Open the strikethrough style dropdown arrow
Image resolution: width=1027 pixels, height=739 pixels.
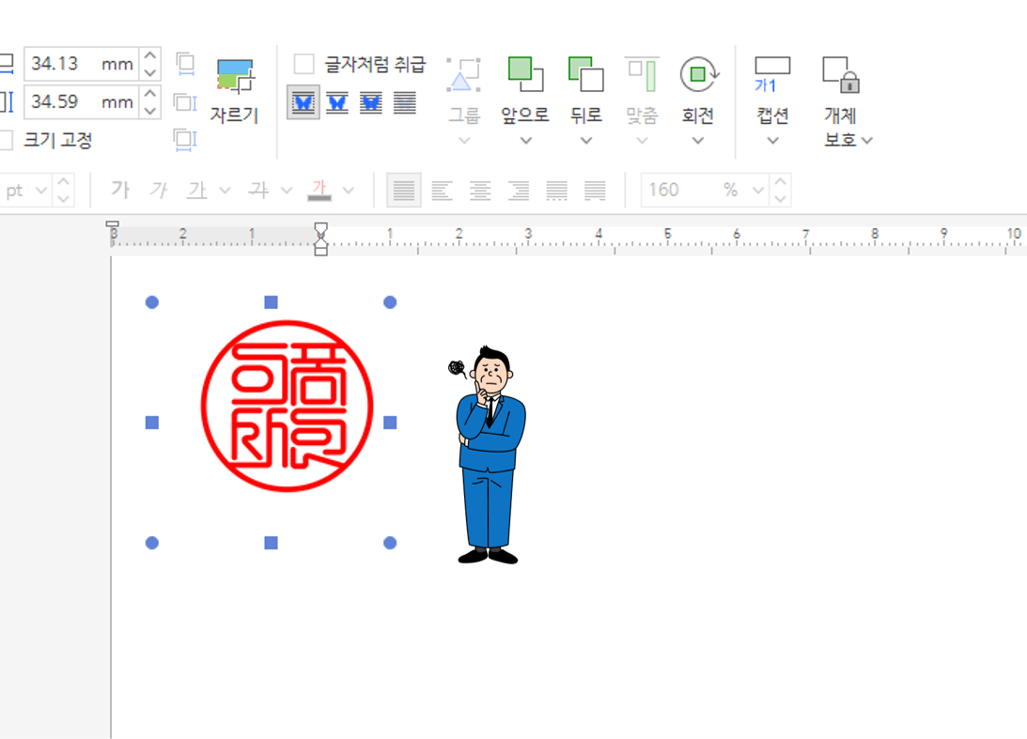tap(287, 191)
